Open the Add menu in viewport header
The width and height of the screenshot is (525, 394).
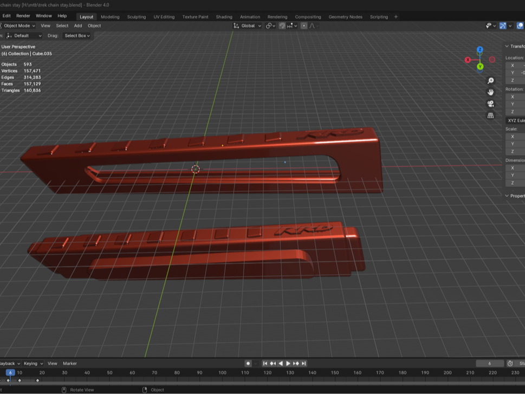tap(78, 26)
